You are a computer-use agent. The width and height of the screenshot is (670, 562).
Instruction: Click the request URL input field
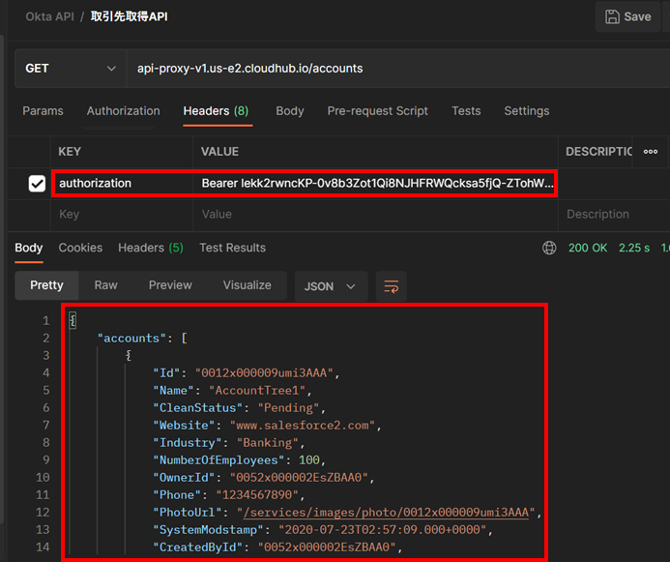point(387,69)
